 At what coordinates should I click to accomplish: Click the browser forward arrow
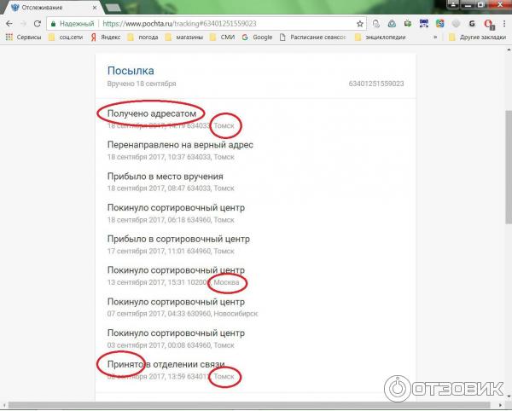[23, 24]
